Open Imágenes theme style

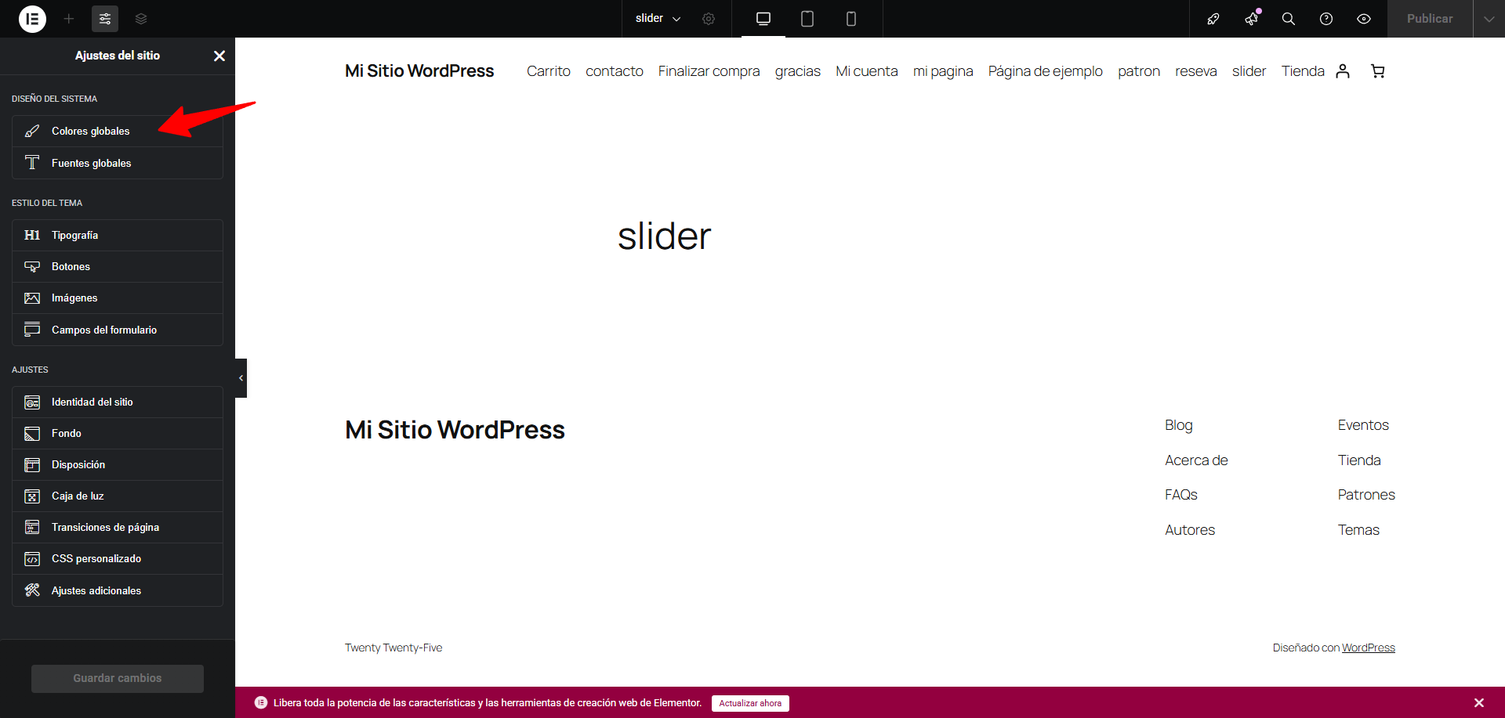[x=118, y=298]
